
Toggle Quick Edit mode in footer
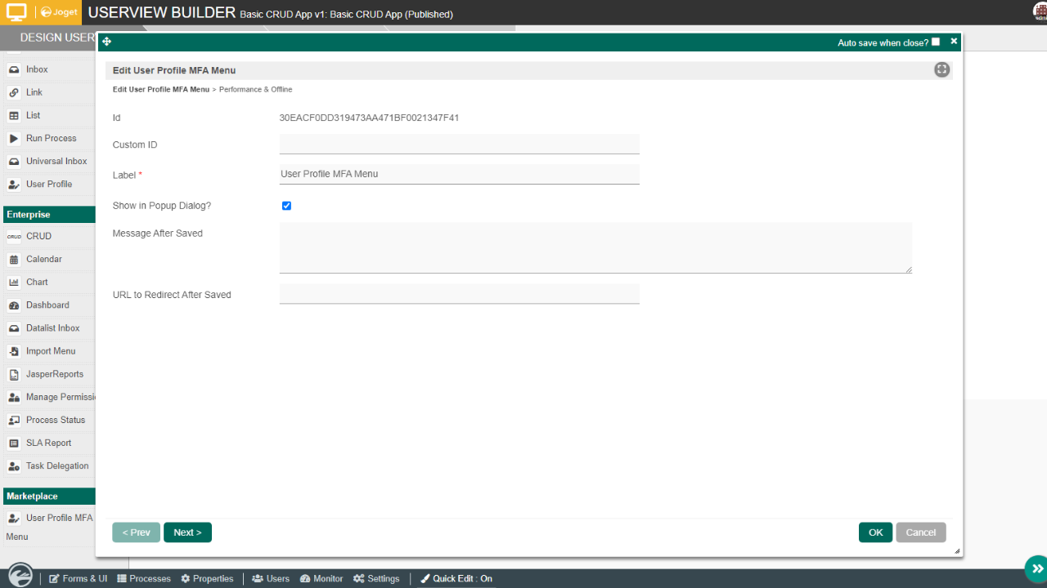[456, 578]
